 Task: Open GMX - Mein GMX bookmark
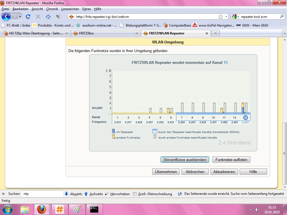point(253,25)
